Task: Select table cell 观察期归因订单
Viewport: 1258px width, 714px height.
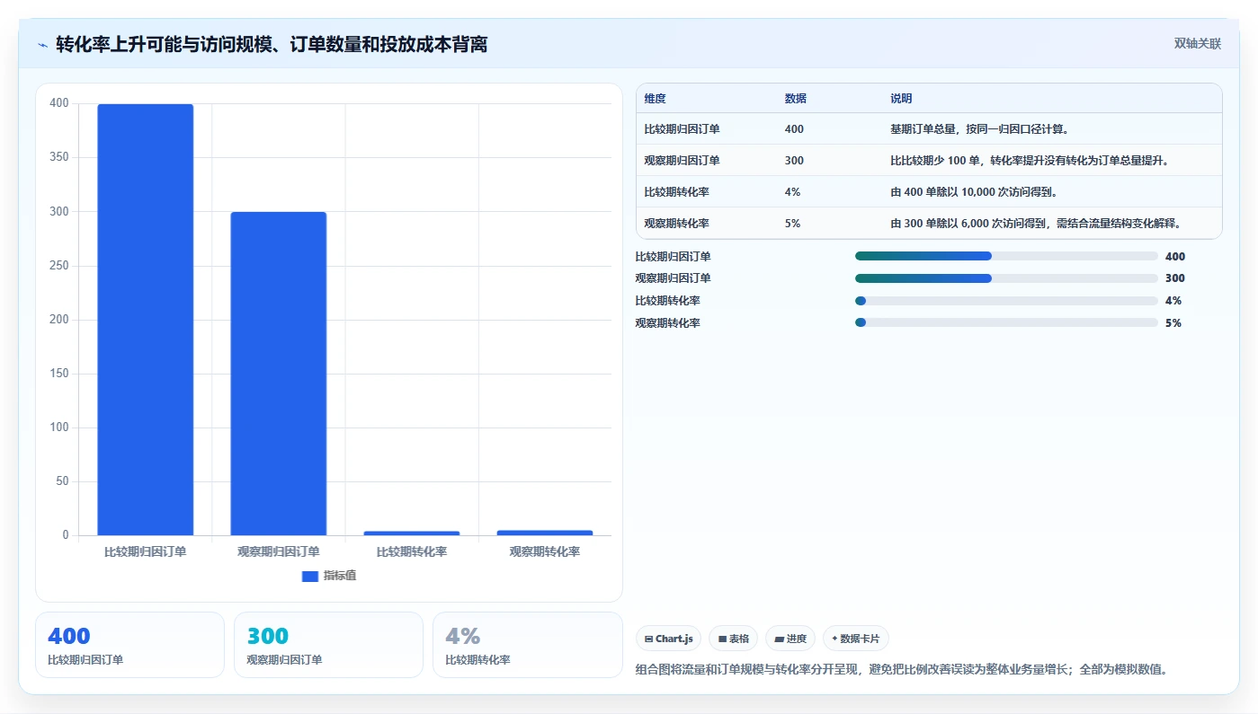Action: tap(682, 161)
